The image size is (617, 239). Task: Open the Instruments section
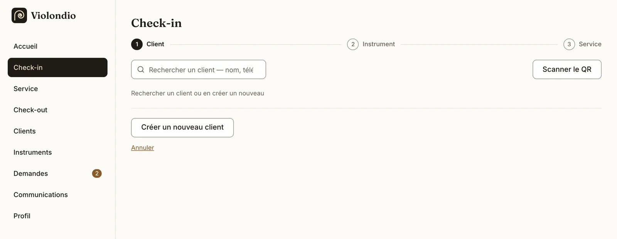(57, 152)
